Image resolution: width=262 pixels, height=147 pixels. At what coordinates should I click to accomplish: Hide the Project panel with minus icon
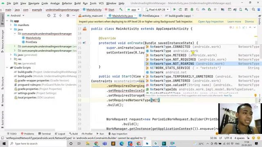[74, 16]
